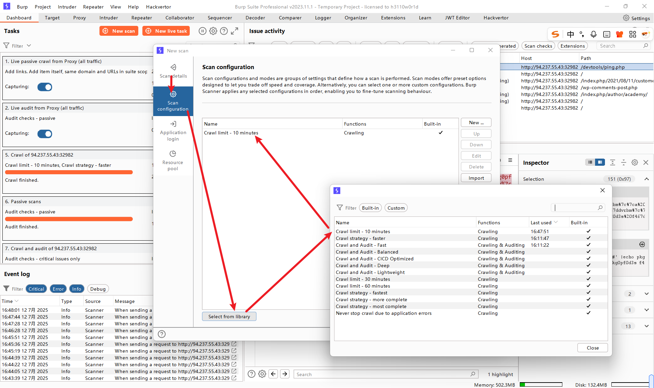The image size is (654, 388).
Task: Click the microphone icon in input toolbar
Action: click(594, 34)
